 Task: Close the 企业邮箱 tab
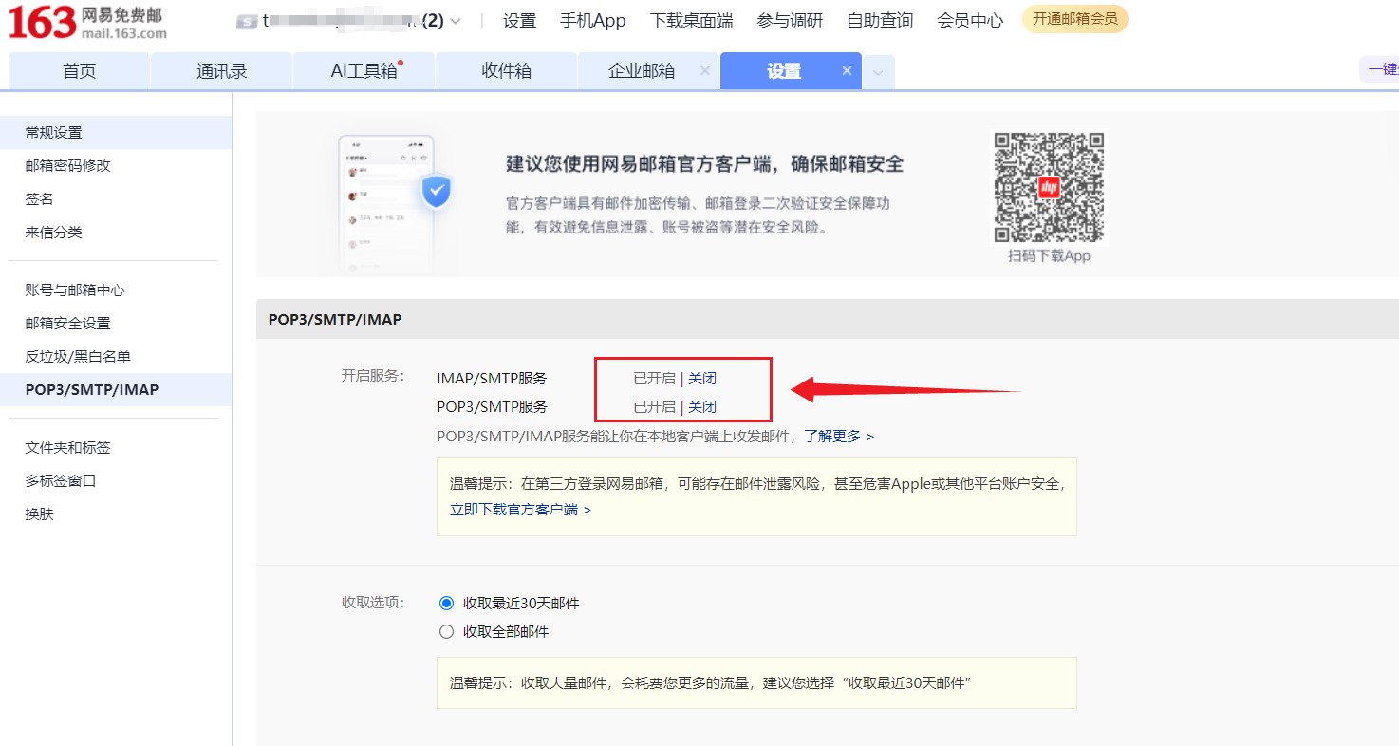pos(704,71)
